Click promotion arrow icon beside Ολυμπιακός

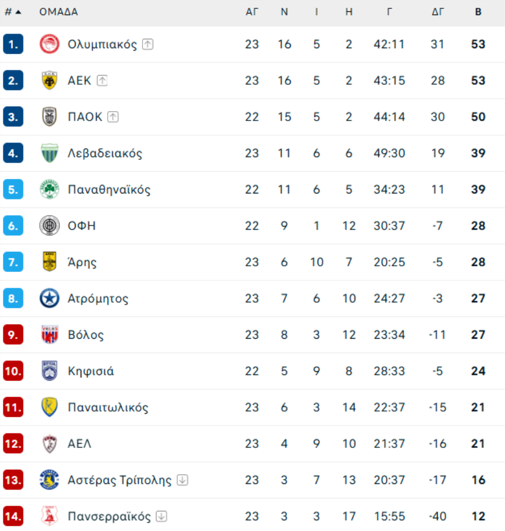[148, 44]
